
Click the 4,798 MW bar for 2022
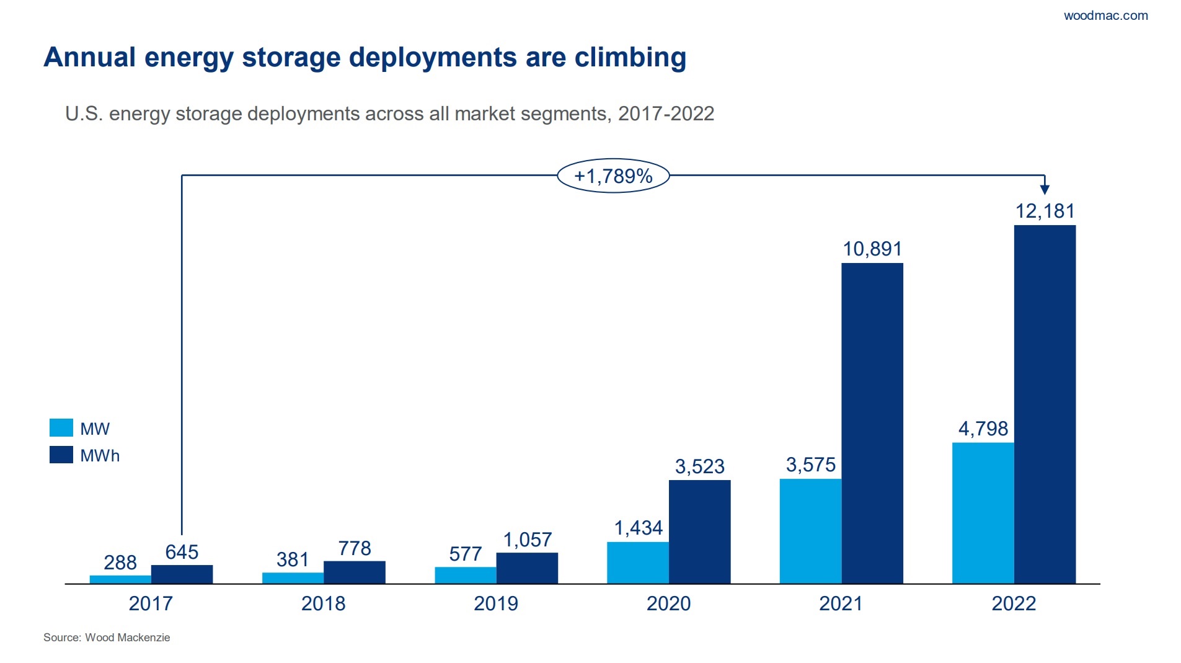983,512
